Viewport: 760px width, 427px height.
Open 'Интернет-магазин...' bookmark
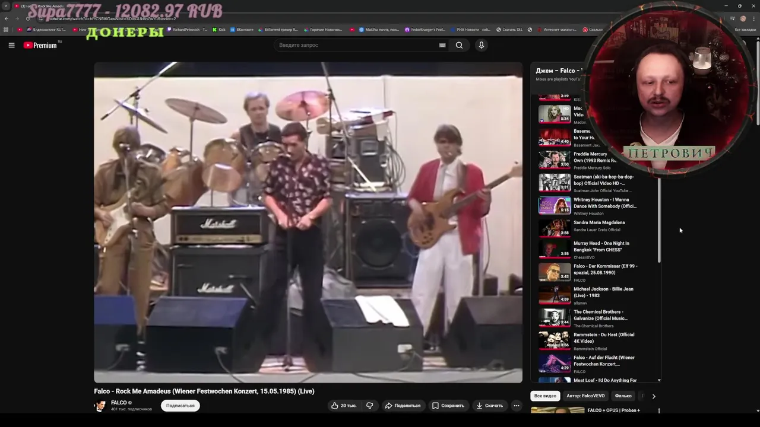(x=556, y=30)
